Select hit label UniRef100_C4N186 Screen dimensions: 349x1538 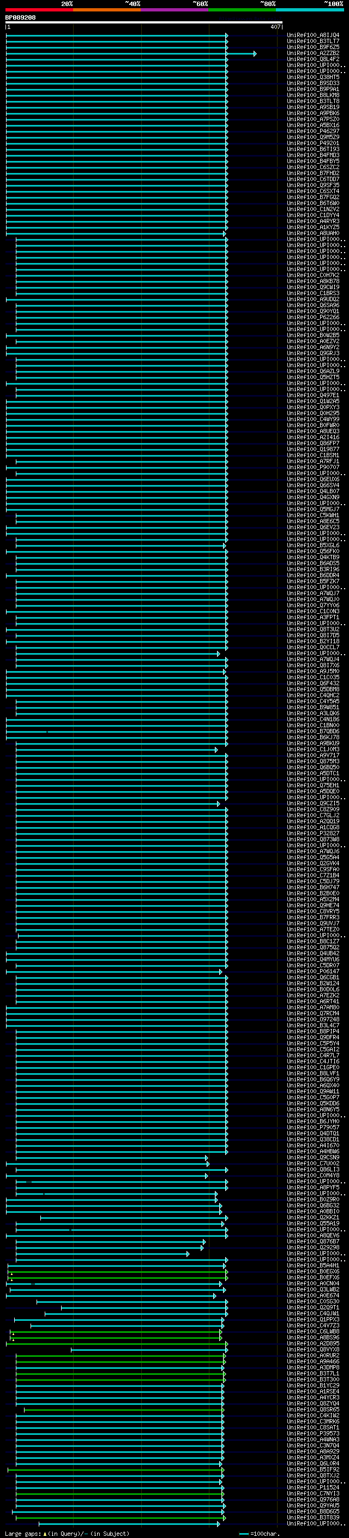coord(312,719)
